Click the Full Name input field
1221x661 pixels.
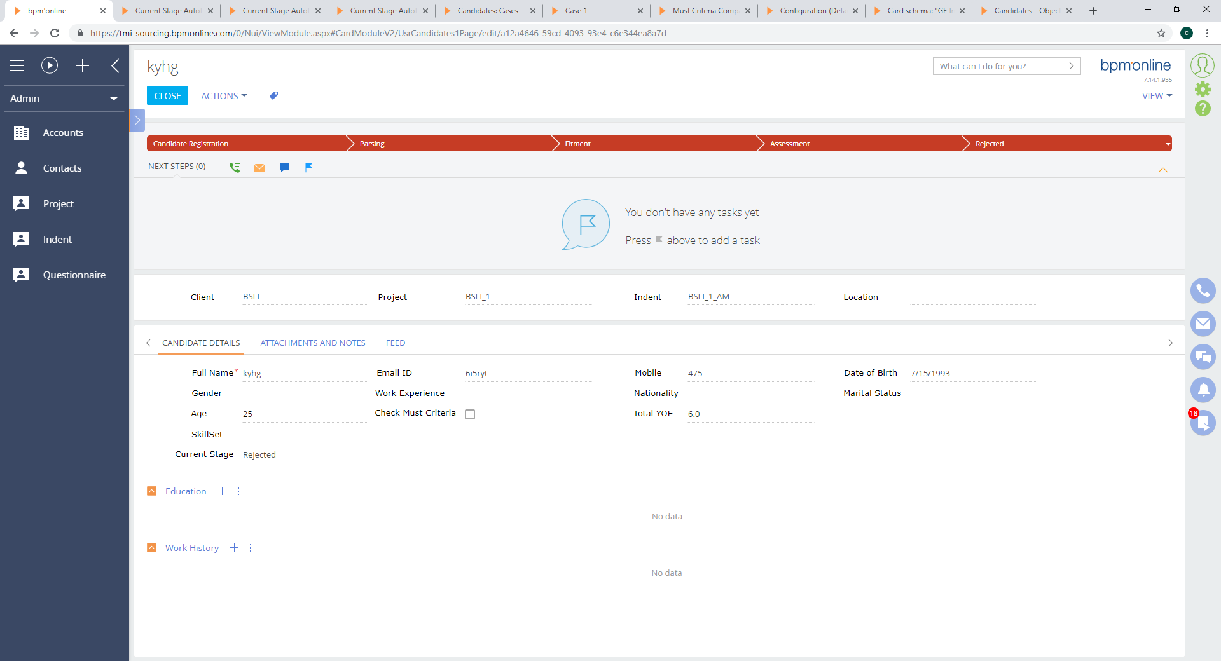pos(304,374)
